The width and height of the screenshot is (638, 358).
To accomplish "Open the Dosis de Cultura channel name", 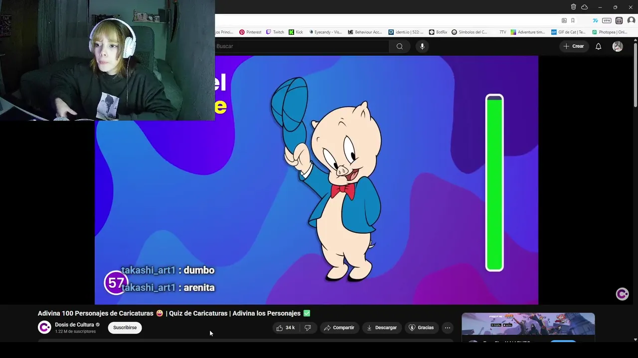I will coord(74,325).
